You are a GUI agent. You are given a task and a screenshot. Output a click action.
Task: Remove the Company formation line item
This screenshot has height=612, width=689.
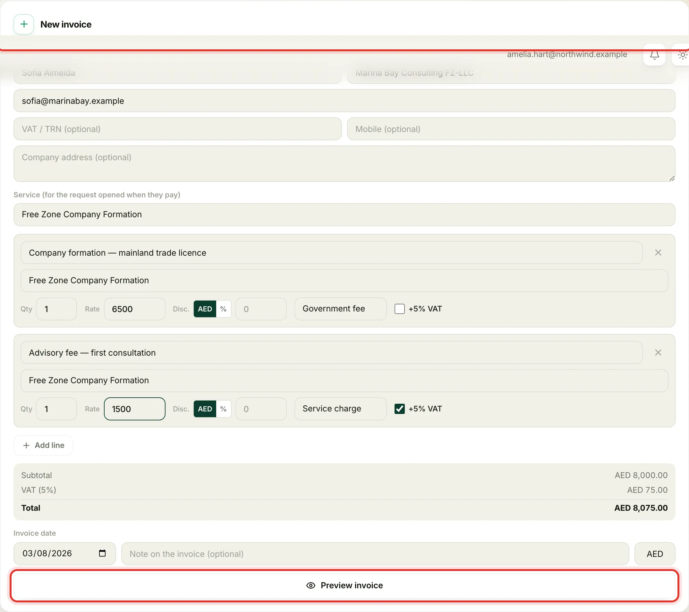(x=658, y=252)
